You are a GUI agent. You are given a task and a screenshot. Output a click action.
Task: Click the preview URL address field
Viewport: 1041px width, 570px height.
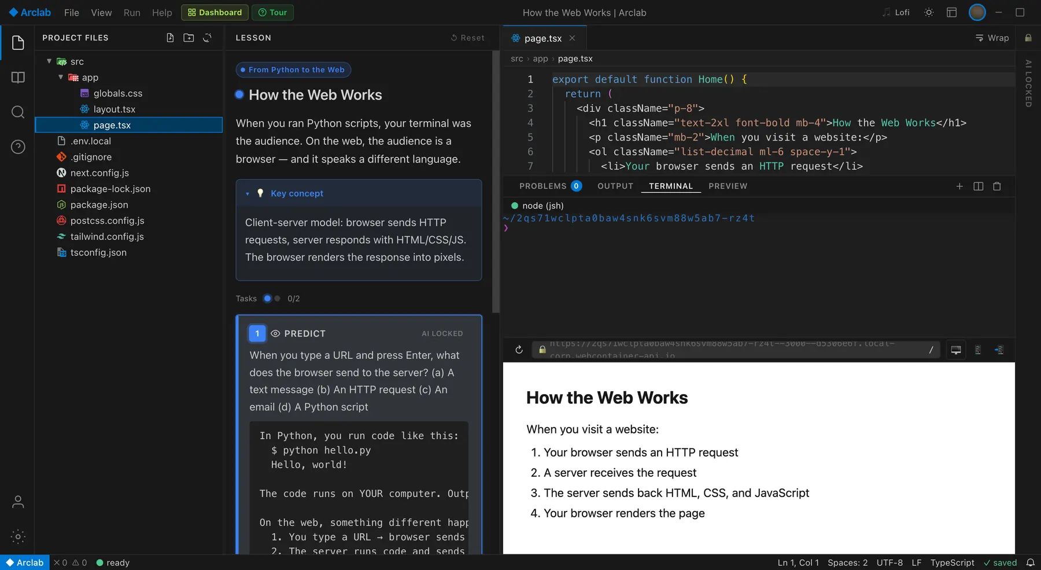[x=736, y=350]
